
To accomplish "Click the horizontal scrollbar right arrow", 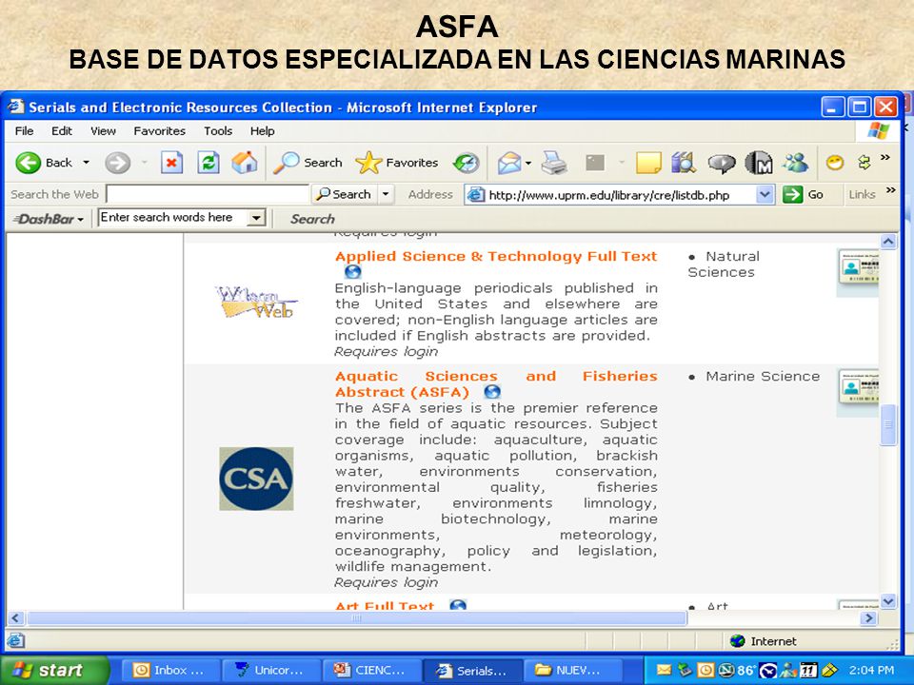I will click(869, 618).
